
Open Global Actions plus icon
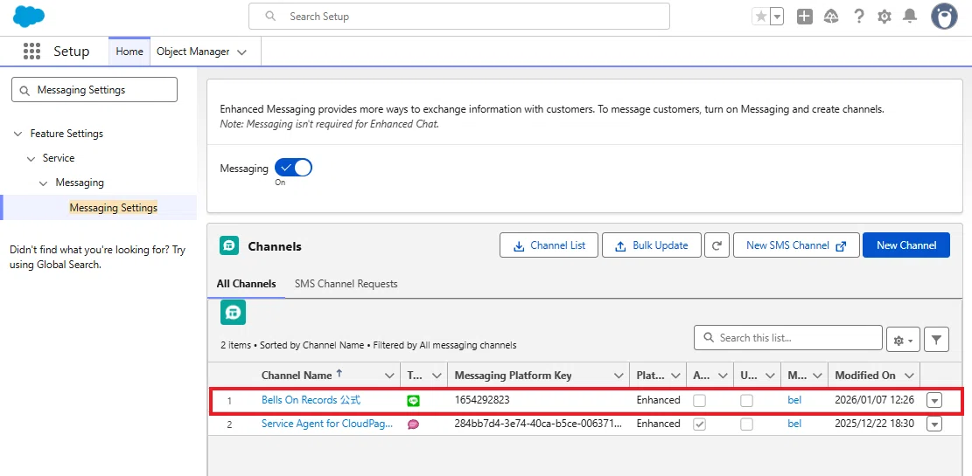click(805, 17)
